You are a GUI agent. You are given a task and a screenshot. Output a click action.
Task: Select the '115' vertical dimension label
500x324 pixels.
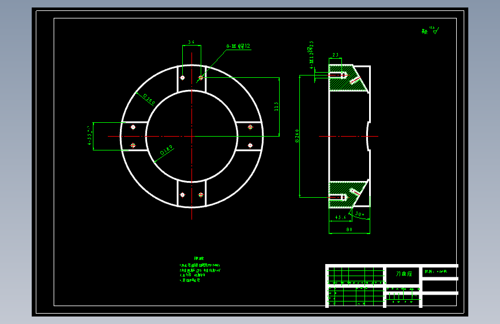pos(276,107)
